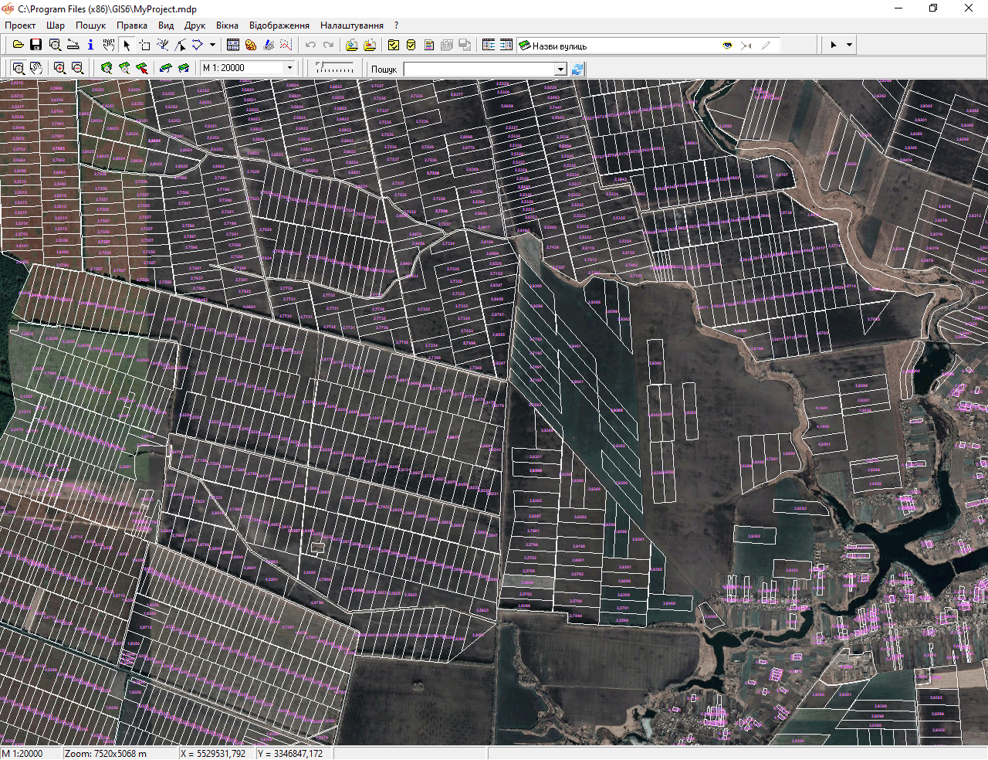Open the Налаштування menu

[351, 25]
